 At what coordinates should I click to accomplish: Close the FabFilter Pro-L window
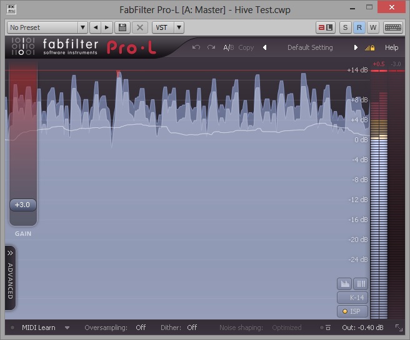392,7
